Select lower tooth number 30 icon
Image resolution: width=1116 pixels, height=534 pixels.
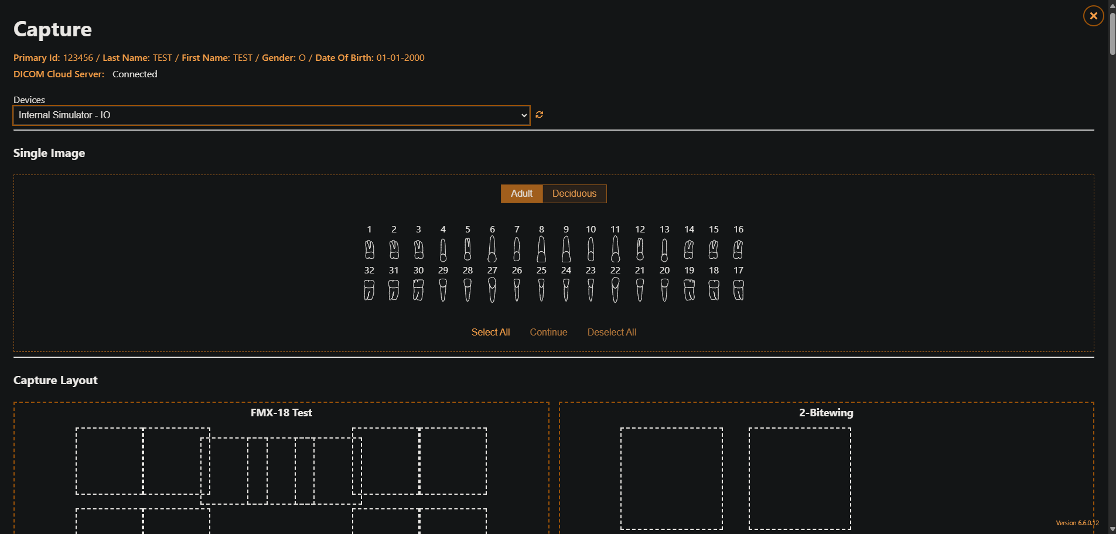[x=418, y=290]
